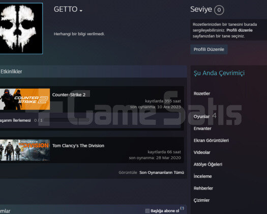Click the help question mark icon
267x214 pixels.
coord(182,208)
